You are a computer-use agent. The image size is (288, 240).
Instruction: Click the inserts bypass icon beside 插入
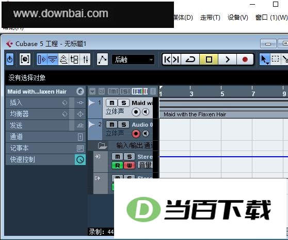(x=80, y=103)
